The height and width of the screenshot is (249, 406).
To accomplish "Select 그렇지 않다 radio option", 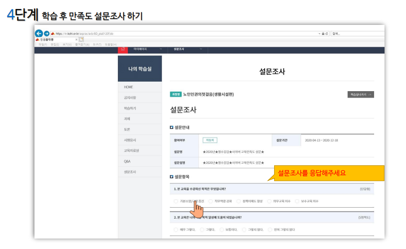I will [x=244, y=230].
